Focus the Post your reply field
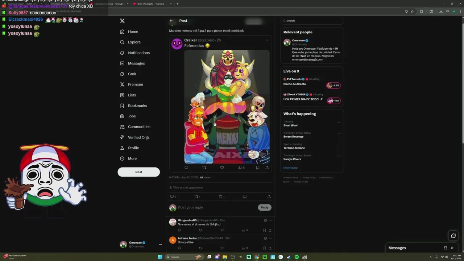 click(x=217, y=207)
